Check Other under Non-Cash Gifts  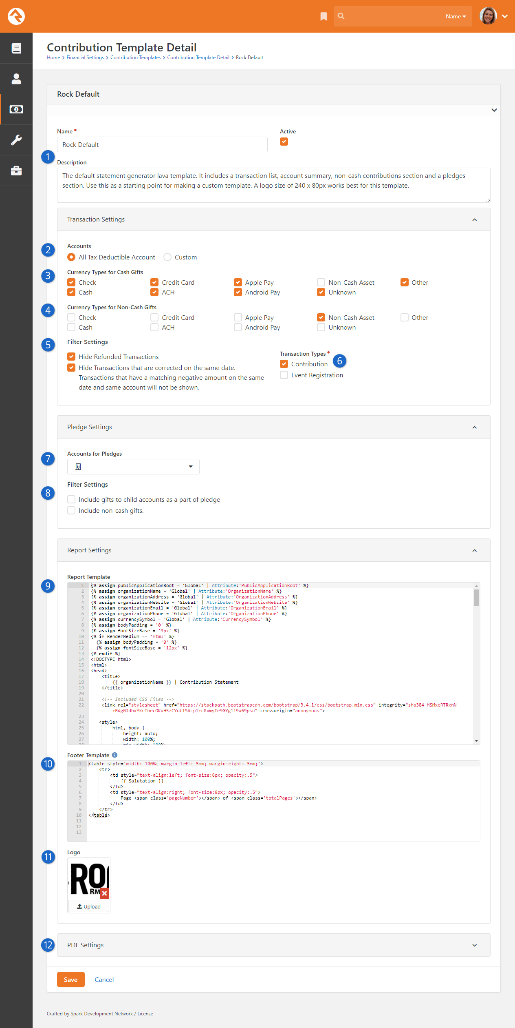click(405, 317)
